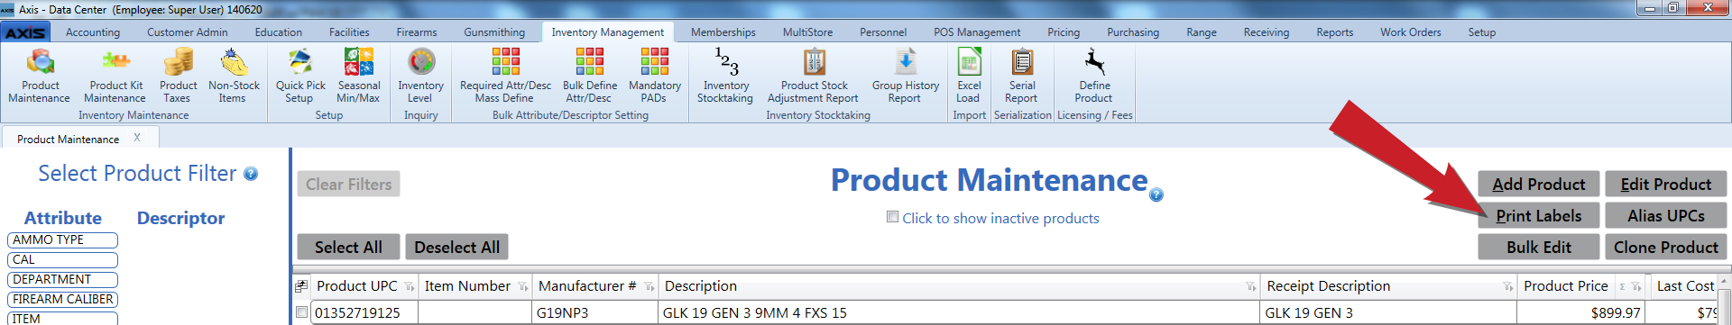Open Product Kit Maintenance icon
Screen dimensions: 1732x325
click(x=115, y=76)
